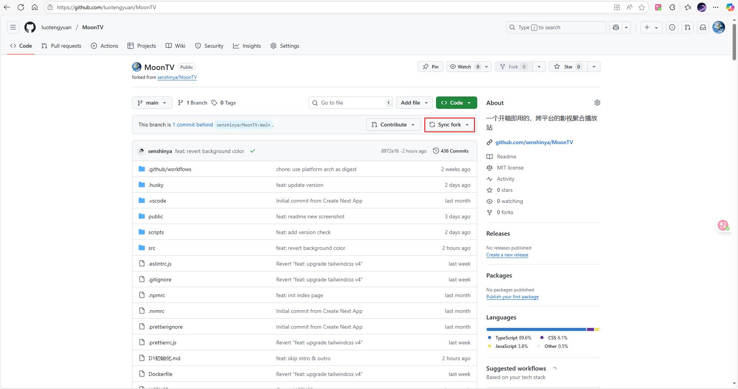Open the .github/workflows folder
Image resolution: width=738 pixels, height=389 pixels.
[x=169, y=169]
